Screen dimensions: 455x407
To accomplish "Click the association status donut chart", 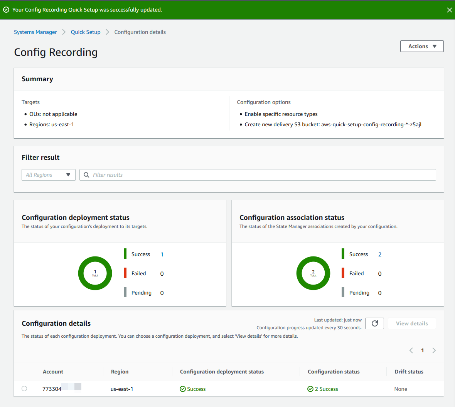I will [313, 273].
